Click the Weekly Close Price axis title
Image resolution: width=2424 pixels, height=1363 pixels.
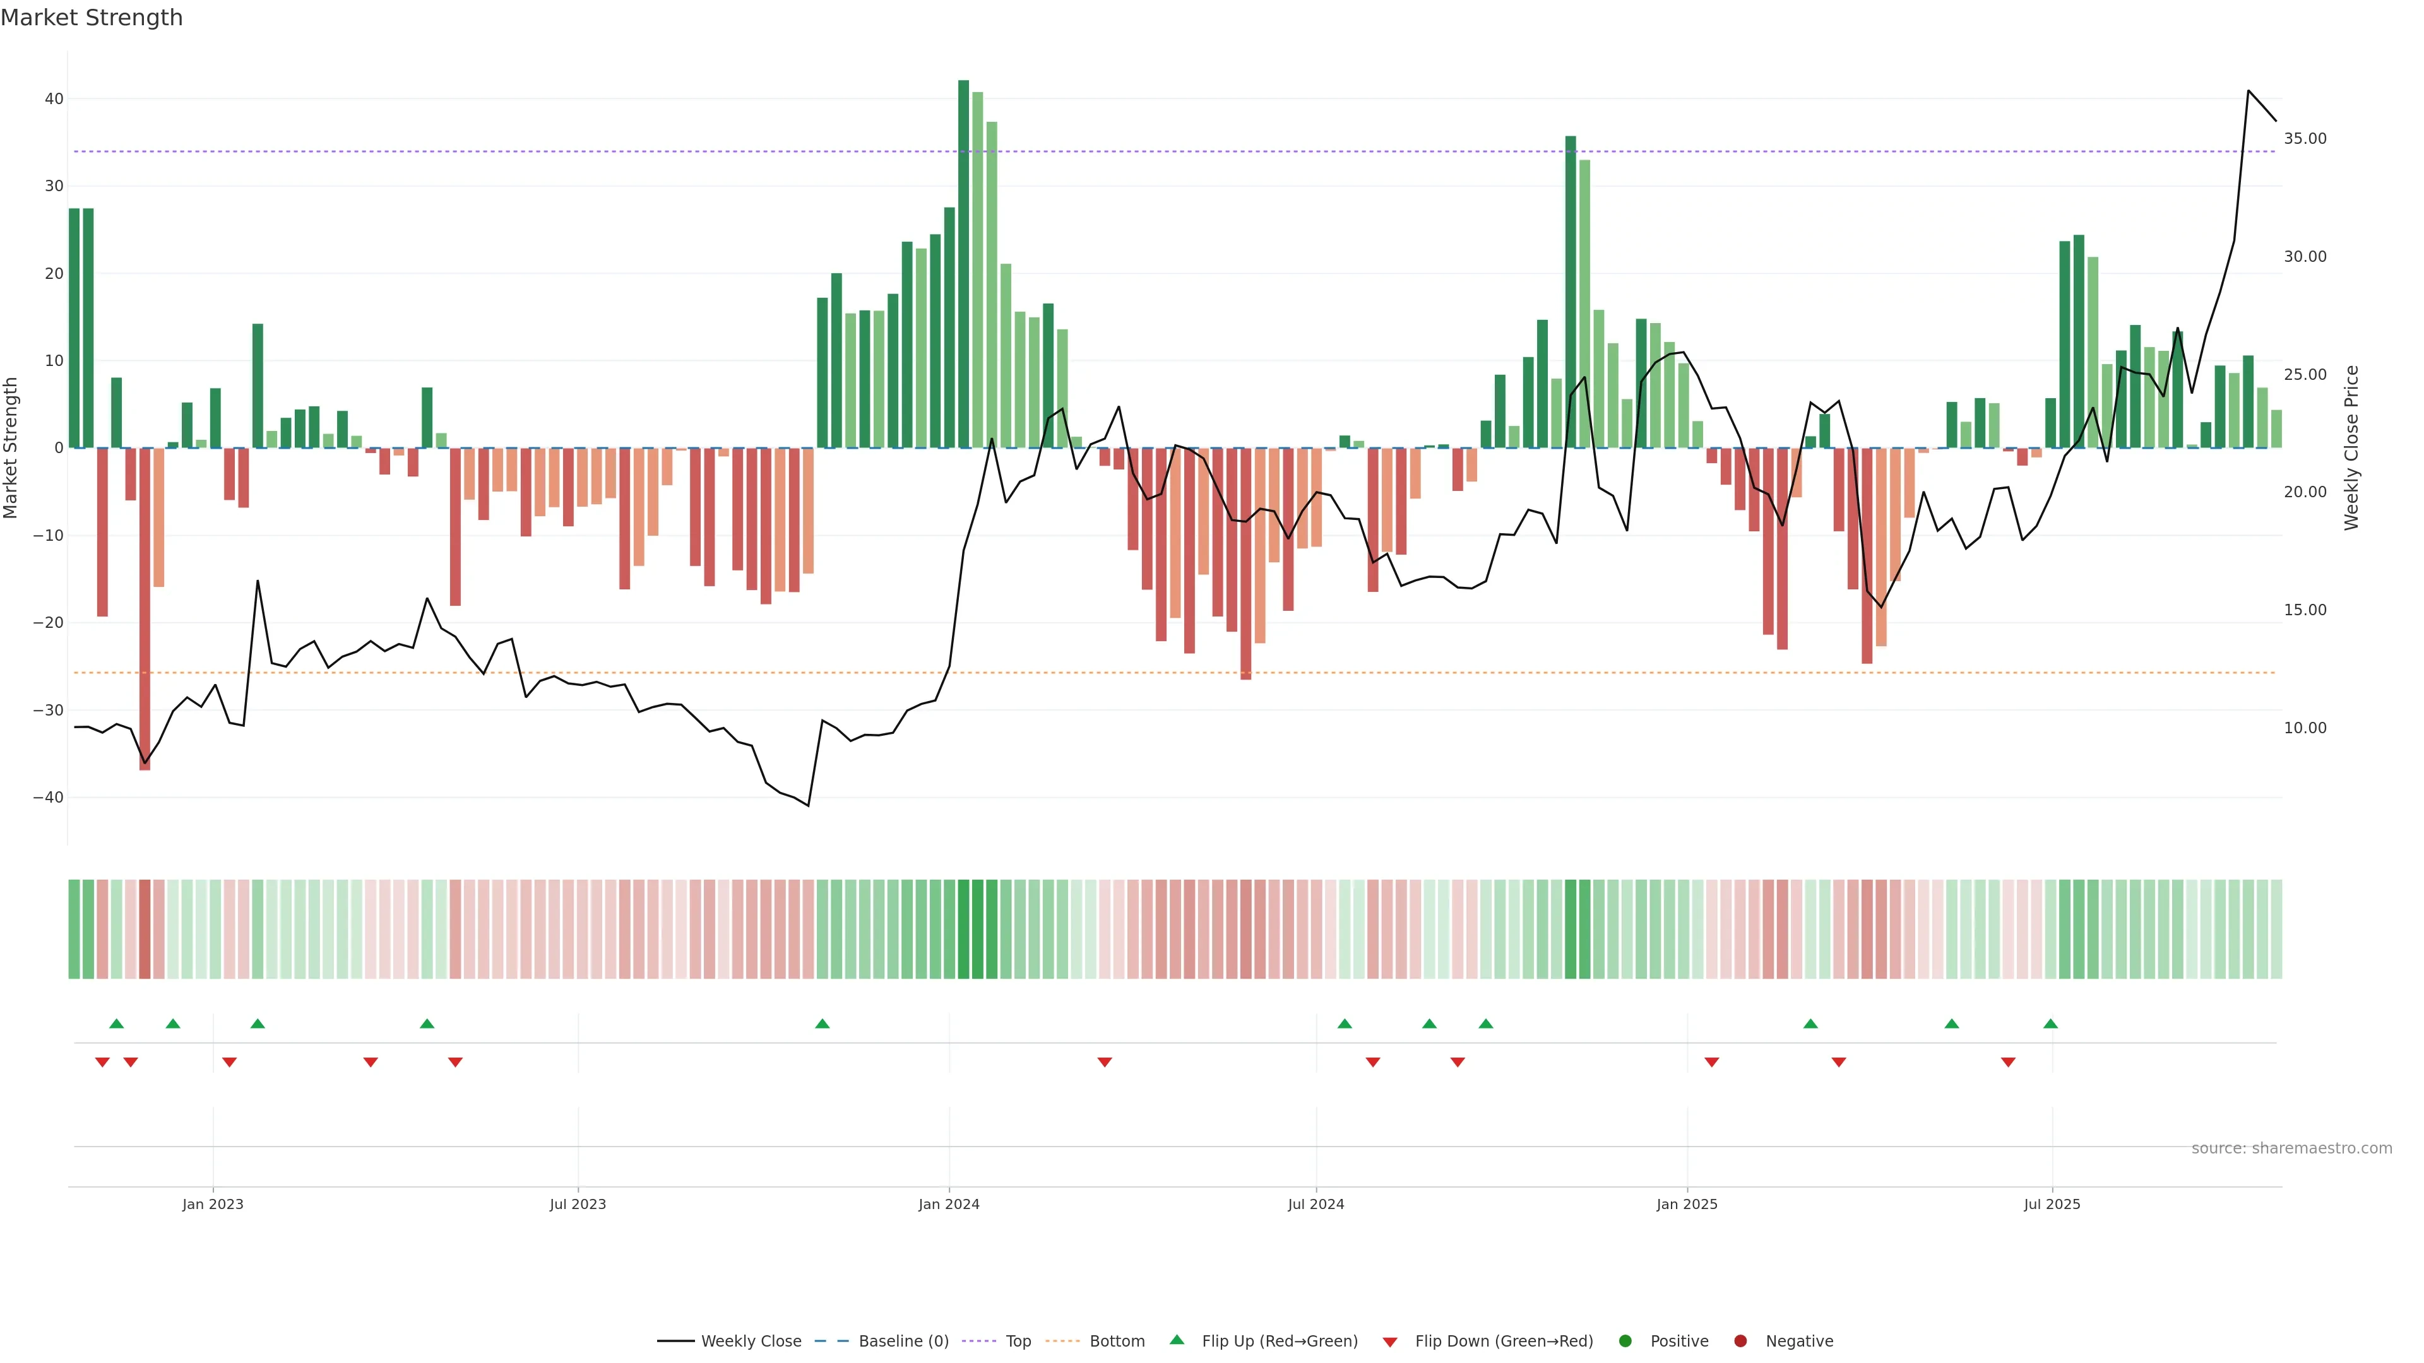[x=2351, y=448]
